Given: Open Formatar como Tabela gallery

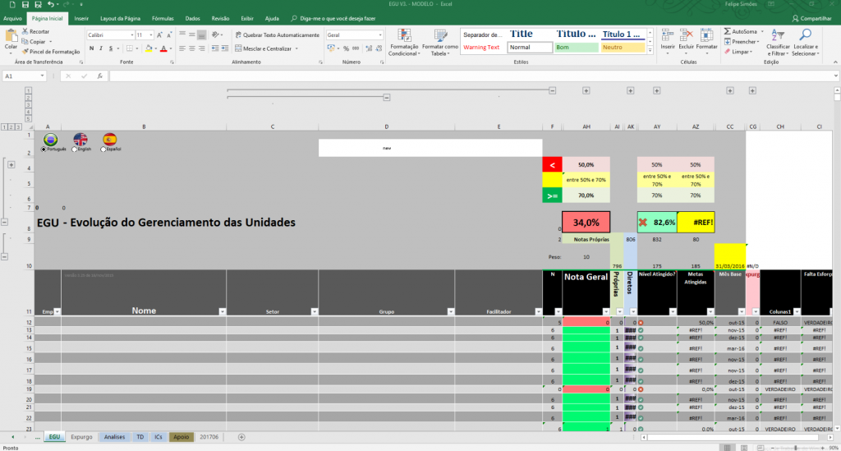Looking at the screenshot, I should (x=440, y=43).
